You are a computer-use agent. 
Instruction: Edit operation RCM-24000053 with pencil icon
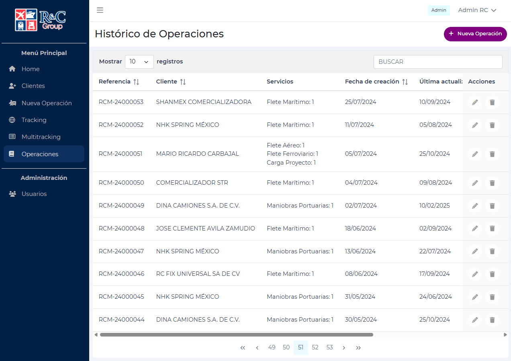475,102
